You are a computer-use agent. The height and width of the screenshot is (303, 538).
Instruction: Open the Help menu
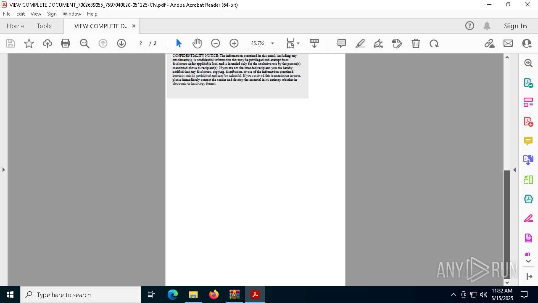92,13
